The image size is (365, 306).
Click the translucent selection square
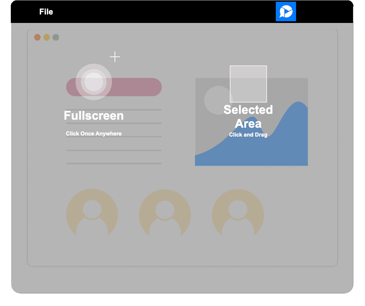(x=248, y=84)
